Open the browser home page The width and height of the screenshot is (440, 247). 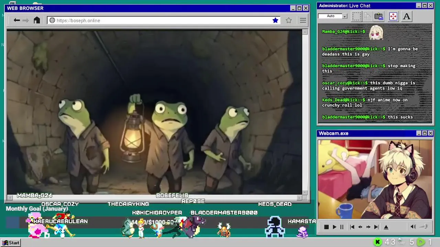tap(37, 20)
